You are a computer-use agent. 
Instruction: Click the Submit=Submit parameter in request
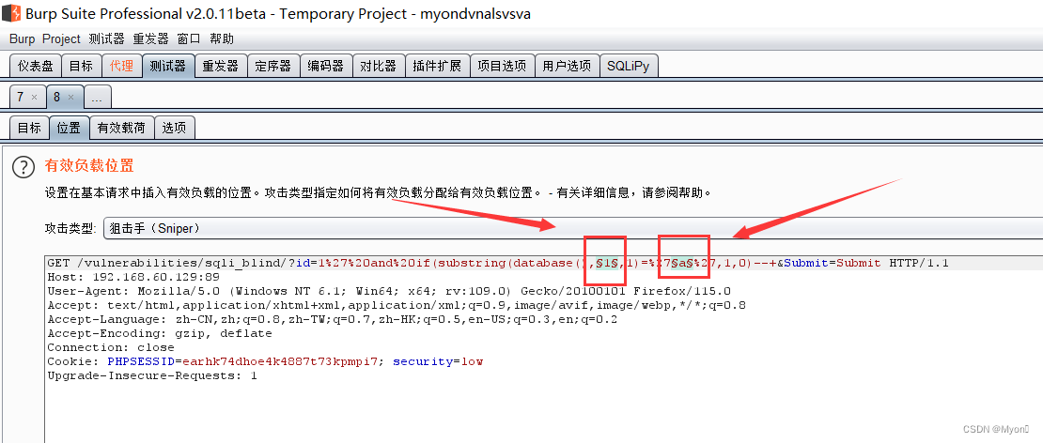pyautogui.click(x=833, y=264)
